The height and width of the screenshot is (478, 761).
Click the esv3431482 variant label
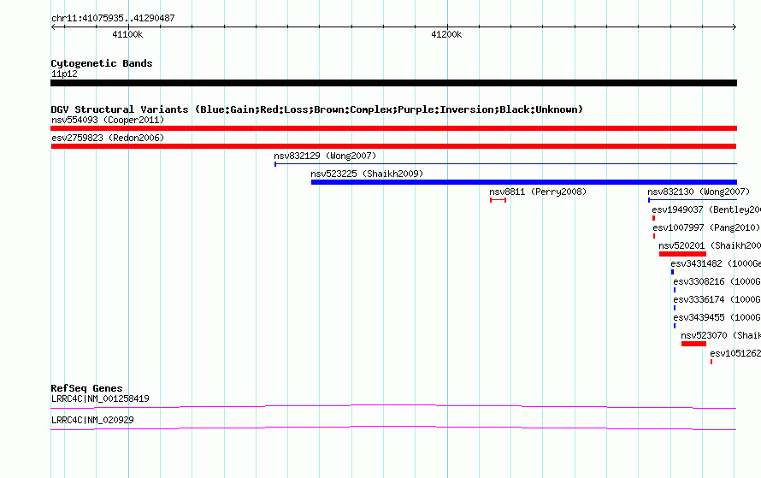(716, 263)
